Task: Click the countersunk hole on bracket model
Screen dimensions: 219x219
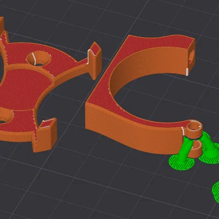Action: (x=39, y=59)
